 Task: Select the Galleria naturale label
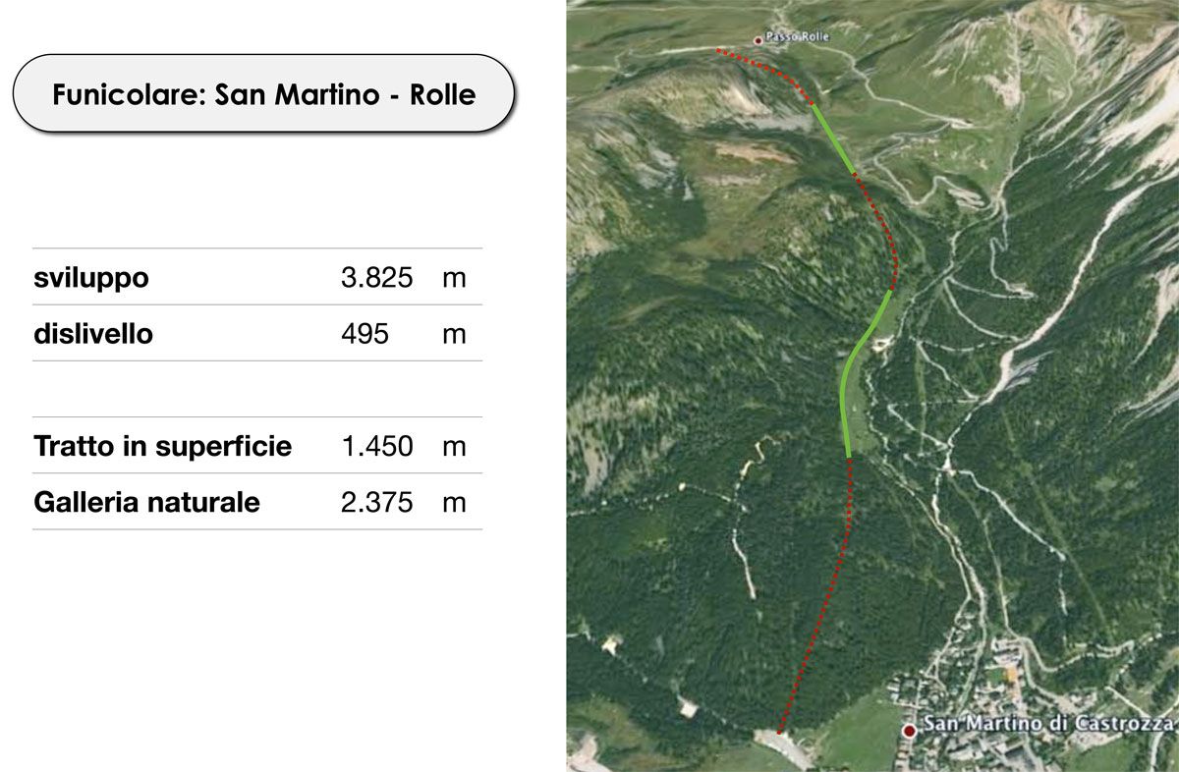146,502
